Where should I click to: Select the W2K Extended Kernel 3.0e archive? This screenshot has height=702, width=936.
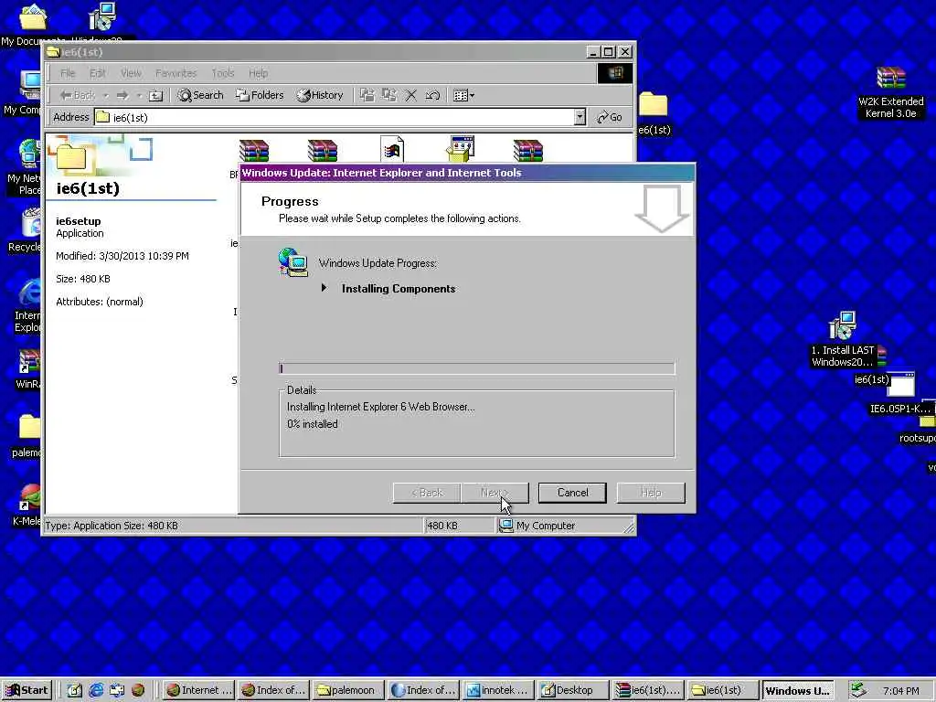click(x=890, y=92)
